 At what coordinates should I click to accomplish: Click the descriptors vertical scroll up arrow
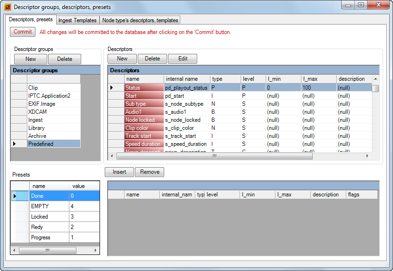(x=376, y=79)
